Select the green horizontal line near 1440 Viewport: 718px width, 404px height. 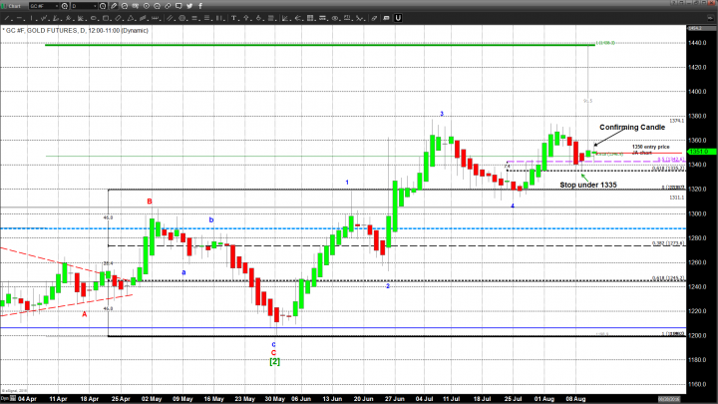pos(299,44)
